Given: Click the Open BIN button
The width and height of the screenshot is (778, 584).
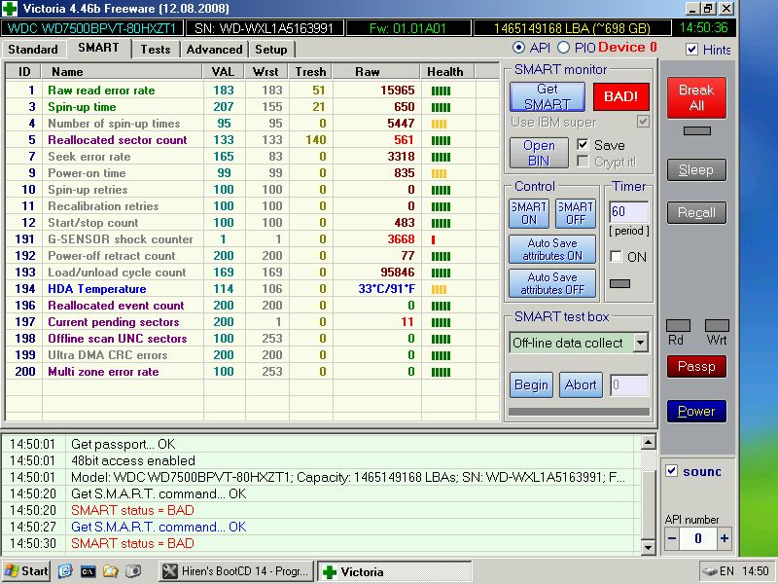Looking at the screenshot, I should click(x=539, y=153).
